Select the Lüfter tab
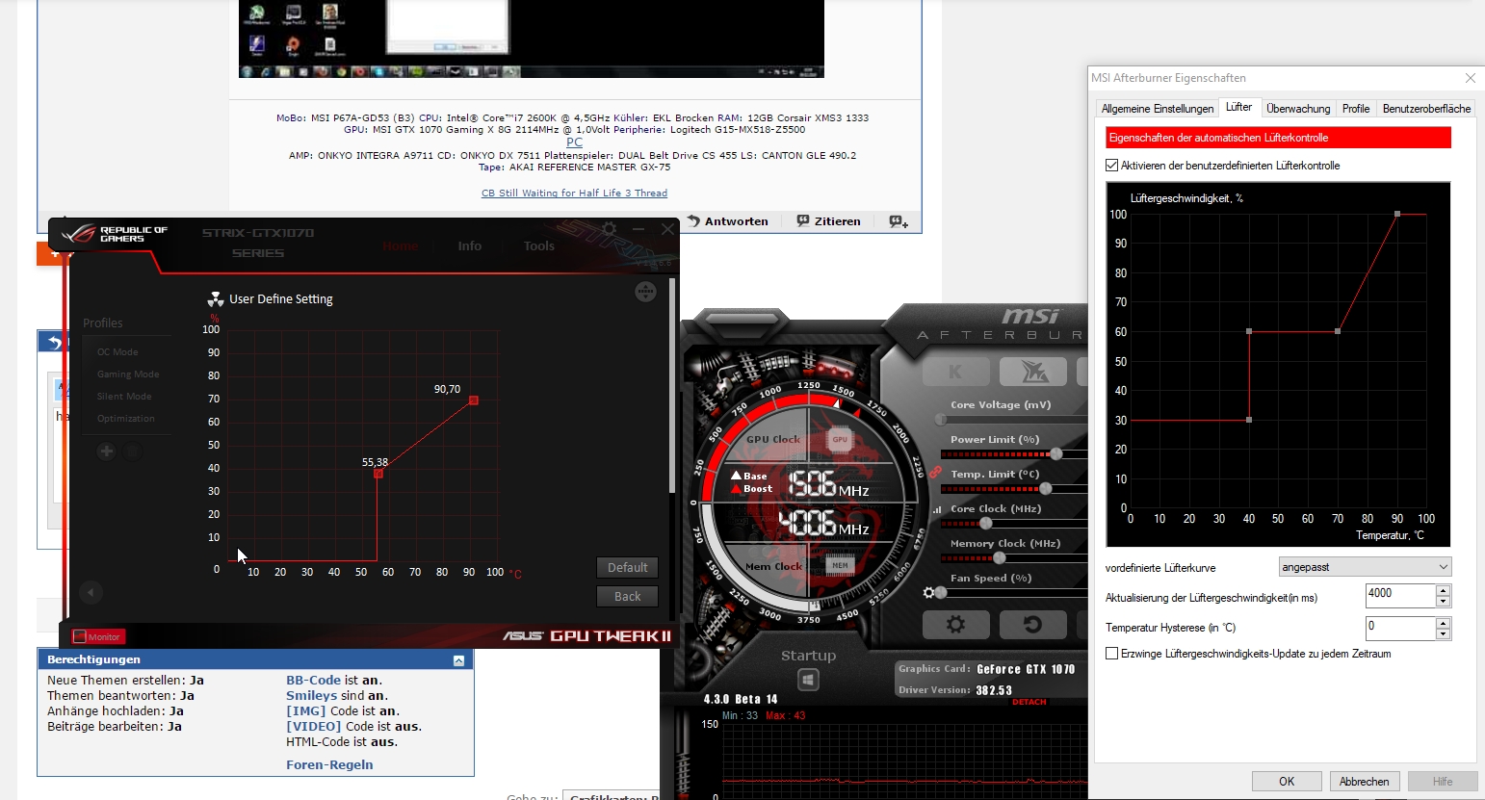 (1238, 107)
